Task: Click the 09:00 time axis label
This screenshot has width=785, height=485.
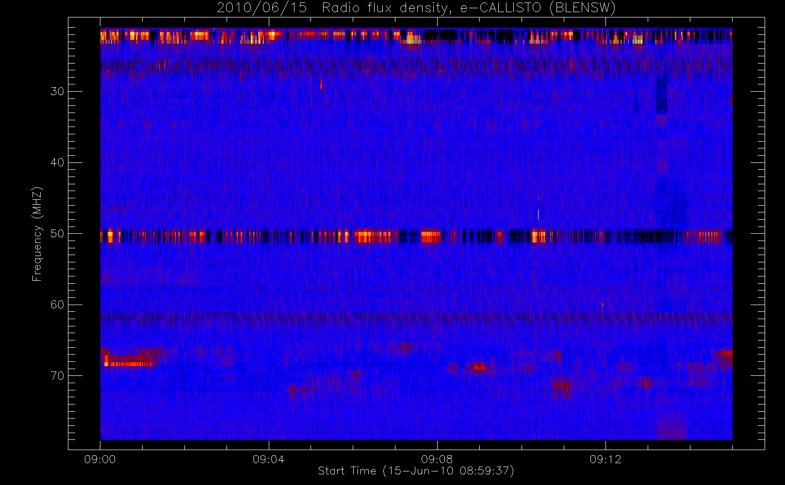Action: [100, 459]
